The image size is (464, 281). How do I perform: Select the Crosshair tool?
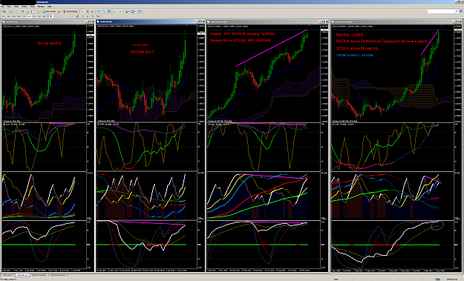point(56,16)
